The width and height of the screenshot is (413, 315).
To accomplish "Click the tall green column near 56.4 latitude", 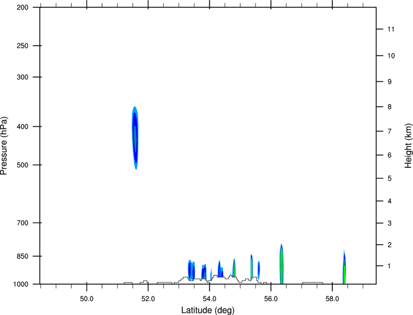I will point(281,264).
